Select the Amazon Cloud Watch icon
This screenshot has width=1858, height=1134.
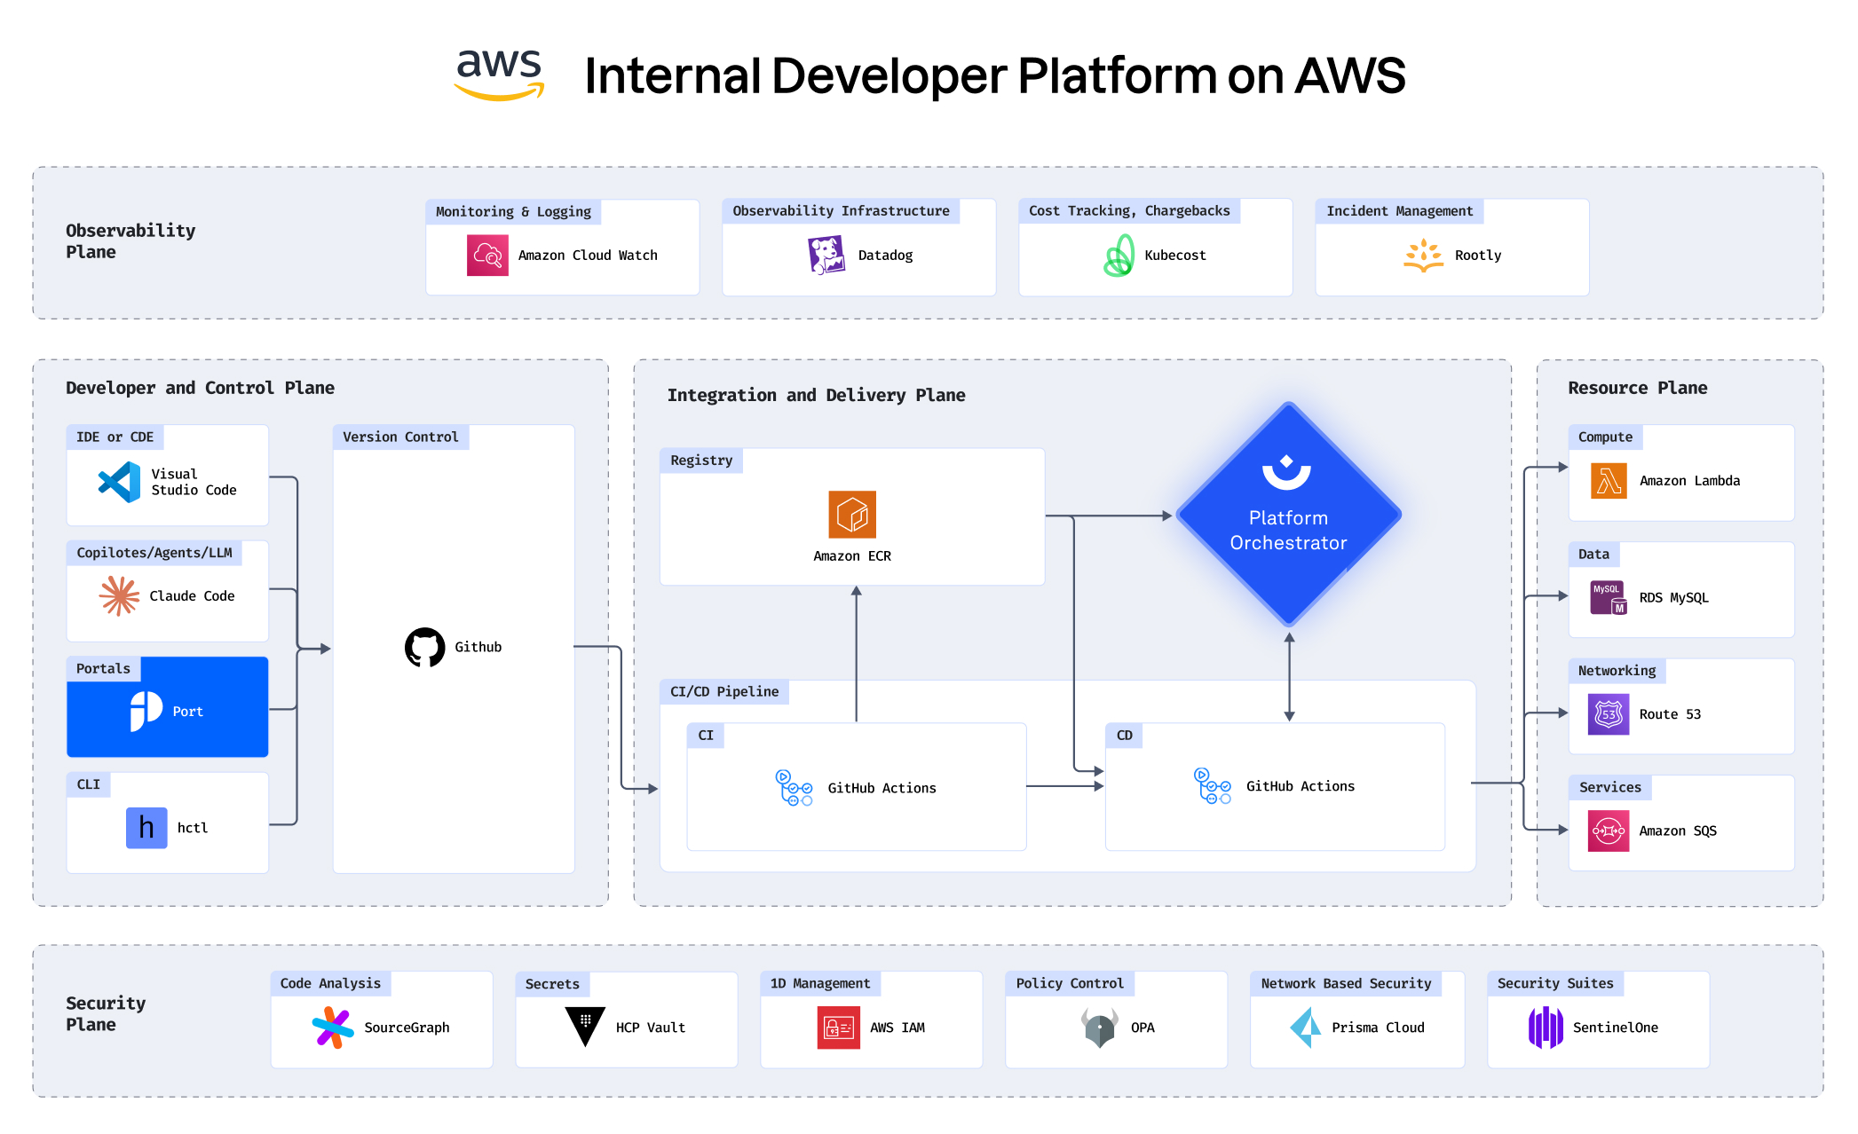click(487, 256)
